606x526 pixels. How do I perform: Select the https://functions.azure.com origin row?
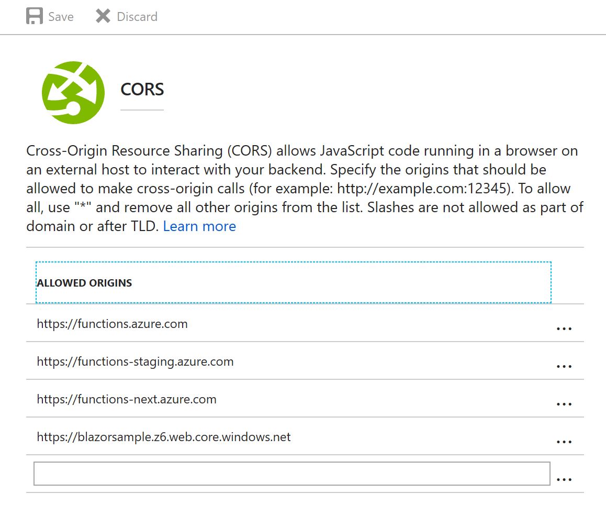[x=305, y=323]
